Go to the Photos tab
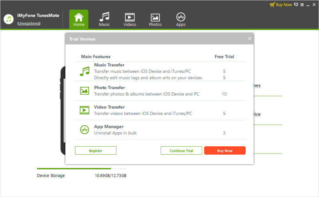The height and width of the screenshot is (197, 319). pos(155,19)
